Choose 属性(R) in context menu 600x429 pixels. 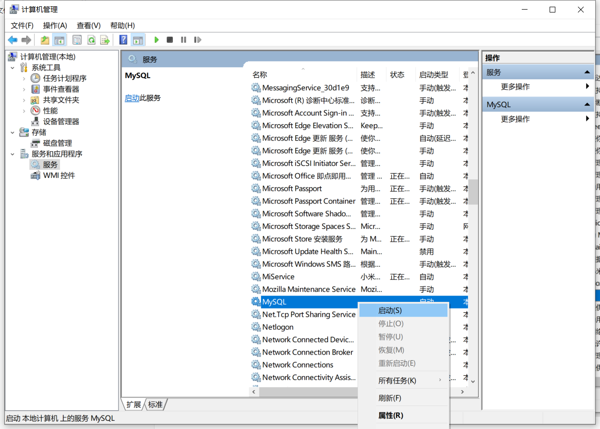point(403,416)
